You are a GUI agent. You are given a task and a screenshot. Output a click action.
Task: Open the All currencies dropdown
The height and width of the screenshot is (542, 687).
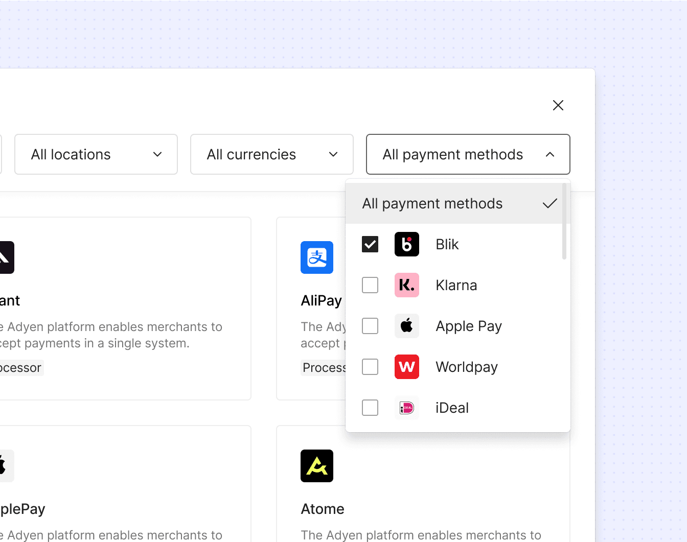tap(272, 154)
